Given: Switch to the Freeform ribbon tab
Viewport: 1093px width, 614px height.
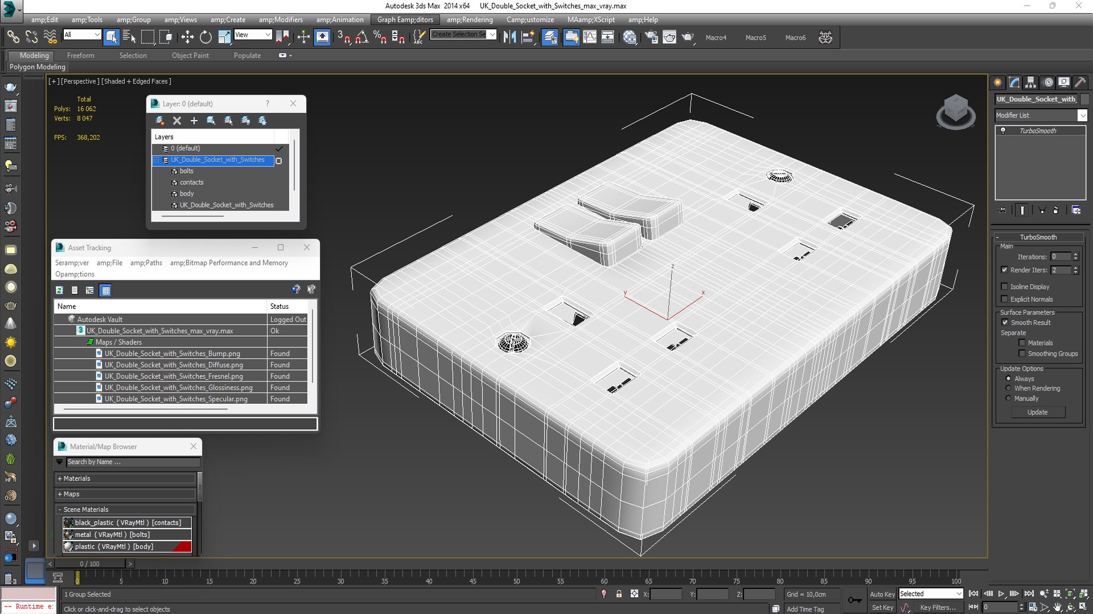Looking at the screenshot, I should (80, 56).
